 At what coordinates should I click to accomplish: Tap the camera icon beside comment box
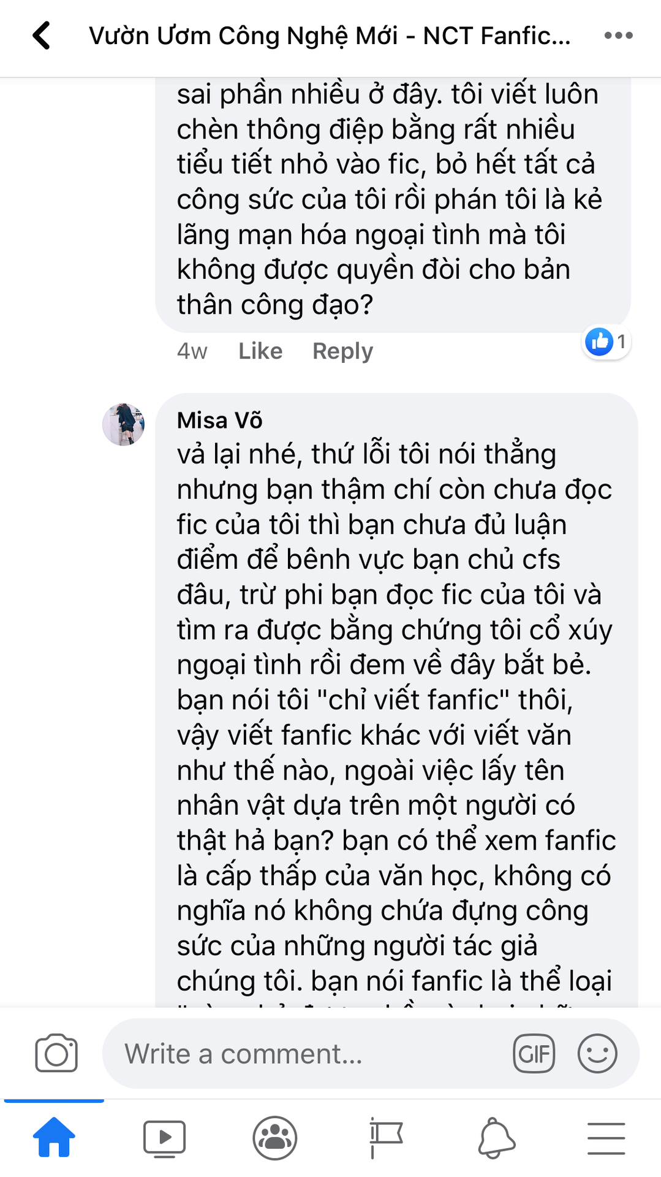56,1053
